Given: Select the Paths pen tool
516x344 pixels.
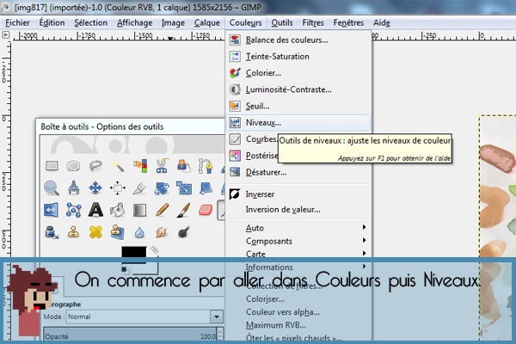Looking at the screenshot, I should [206, 166].
